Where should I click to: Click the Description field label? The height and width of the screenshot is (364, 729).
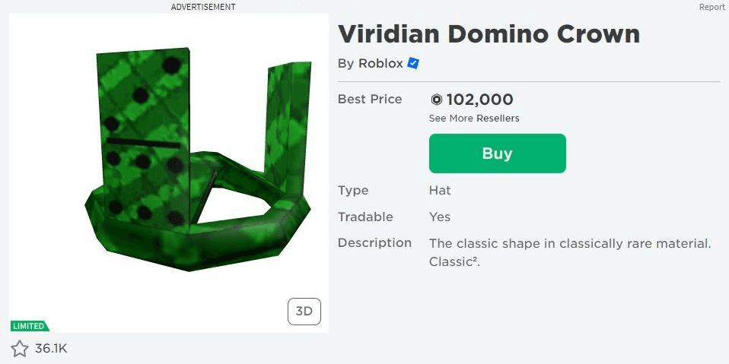(x=374, y=243)
